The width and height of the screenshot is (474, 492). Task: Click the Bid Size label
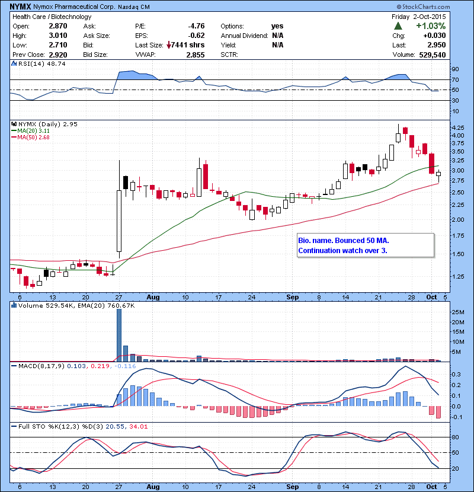point(95,55)
